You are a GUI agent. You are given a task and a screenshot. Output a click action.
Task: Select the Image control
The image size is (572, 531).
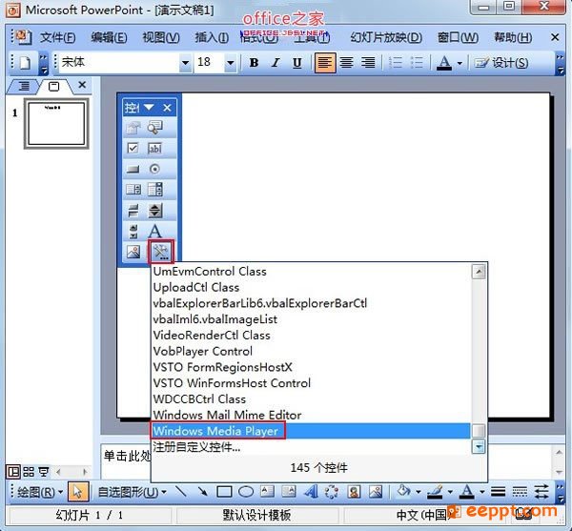click(133, 252)
